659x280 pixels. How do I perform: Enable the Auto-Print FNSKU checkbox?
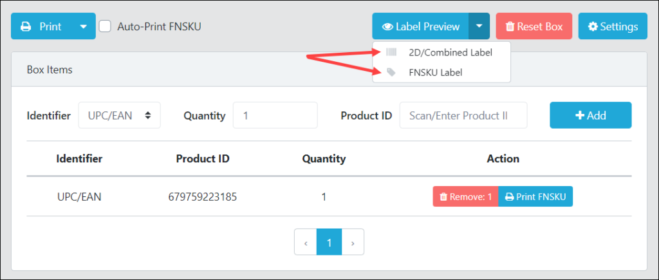(x=105, y=26)
